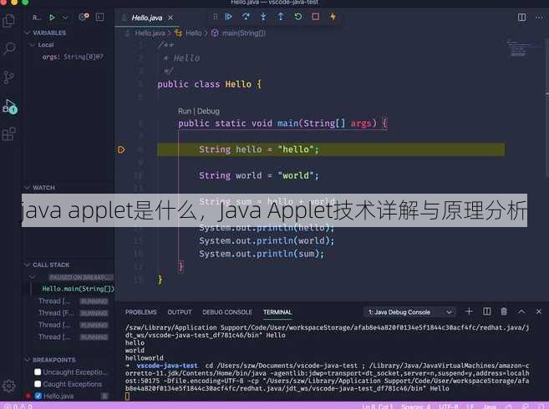This screenshot has height=409, width=549.
Task: Toggle the Uncaught Exceptions breakpoint checkbox
Action: pyautogui.click(x=38, y=372)
